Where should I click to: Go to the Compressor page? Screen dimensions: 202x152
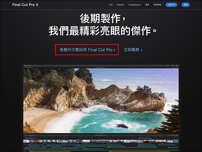[135, 5]
